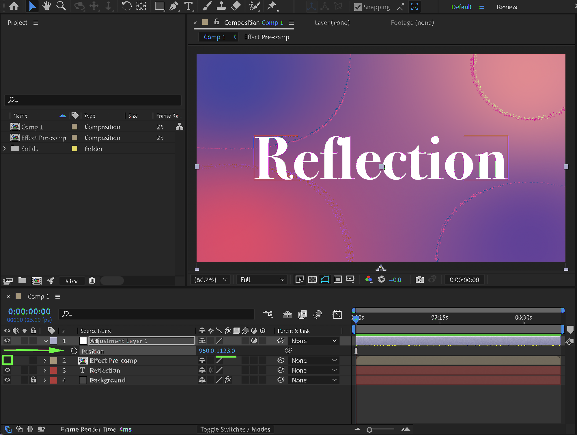Toggle the transparency grid icon
The height and width of the screenshot is (435, 577).
click(312, 280)
